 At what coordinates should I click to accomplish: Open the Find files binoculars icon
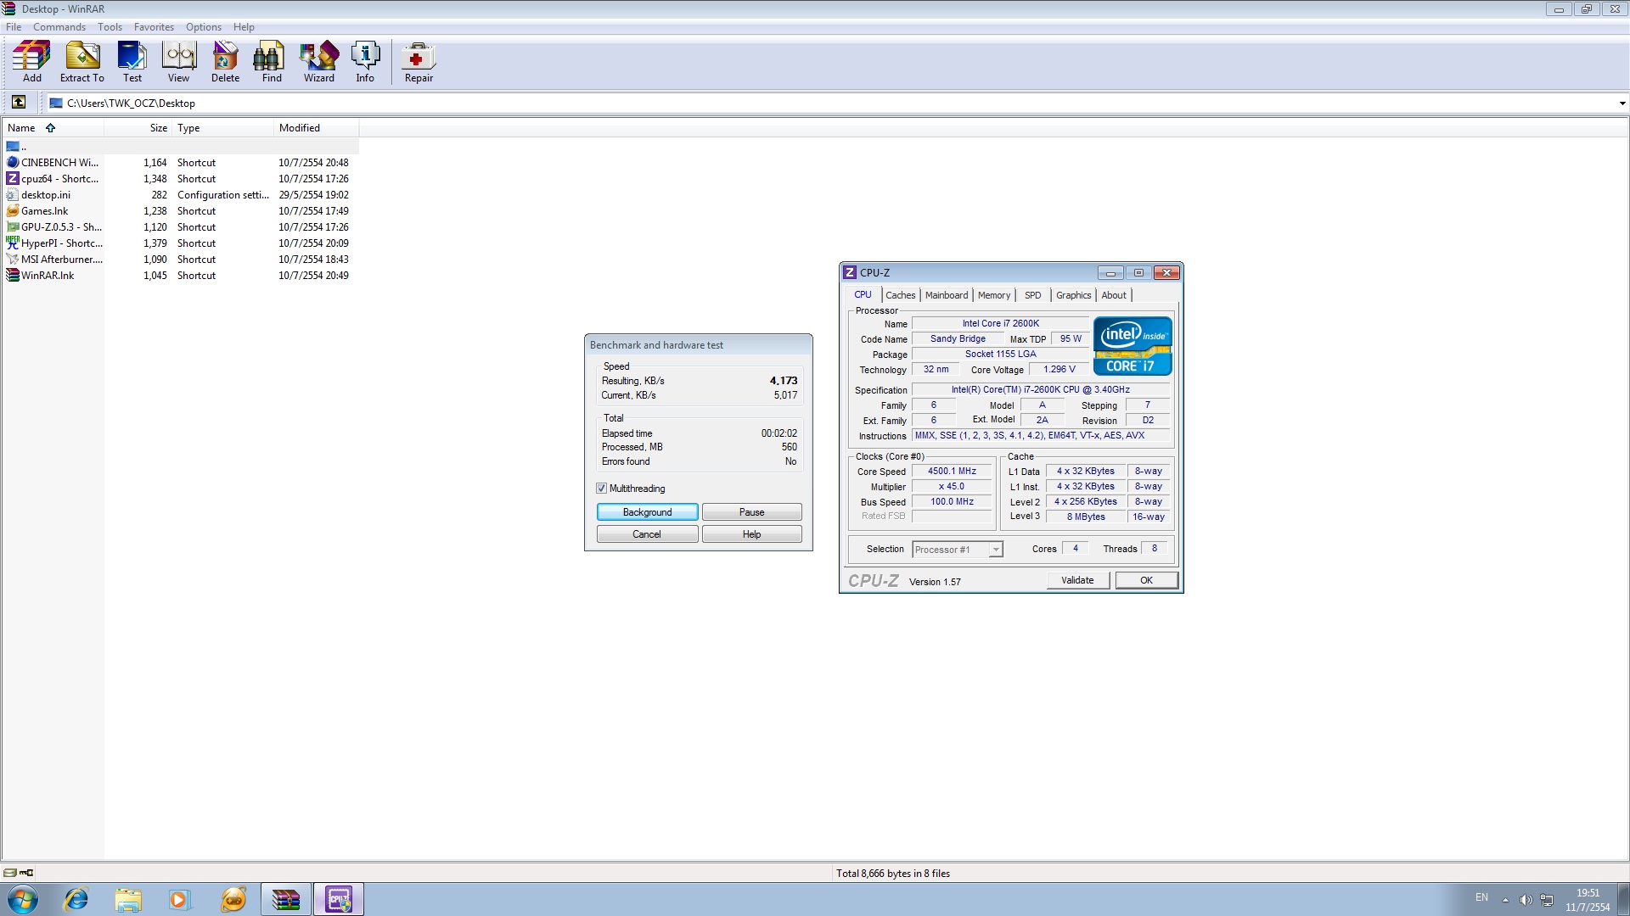coord(272,61)
